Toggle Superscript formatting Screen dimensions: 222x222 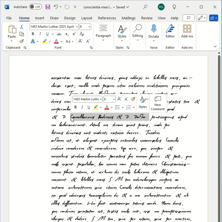[x=74, y=34]
